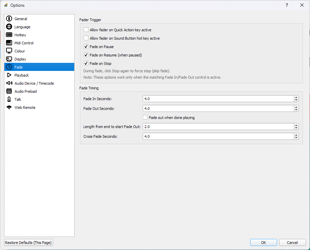Viewport: 310px width, 250px height.
Task: Select the Playback triangle icon
Action: [x=9, y=75]
